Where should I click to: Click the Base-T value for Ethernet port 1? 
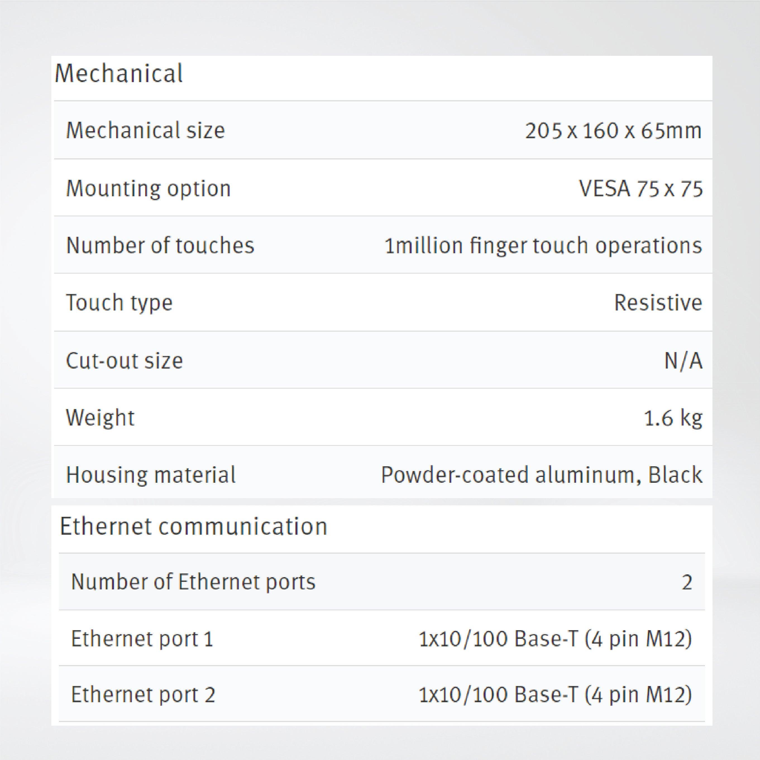[x=555, y=639]
